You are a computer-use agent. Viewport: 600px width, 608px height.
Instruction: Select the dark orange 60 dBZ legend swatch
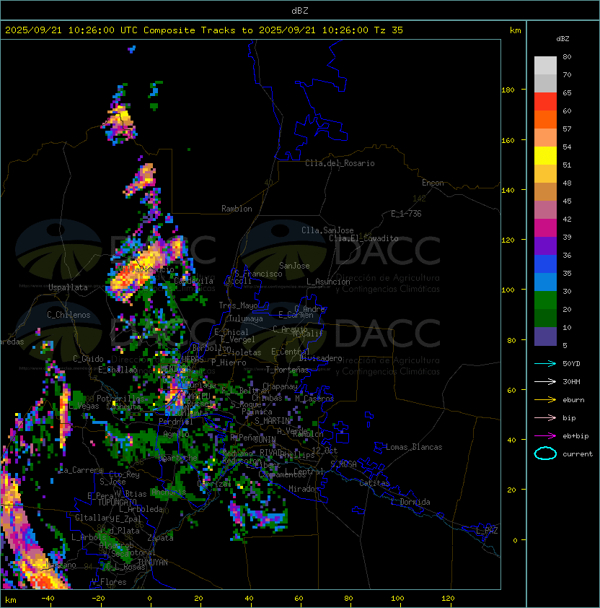(x=545, y=119)
